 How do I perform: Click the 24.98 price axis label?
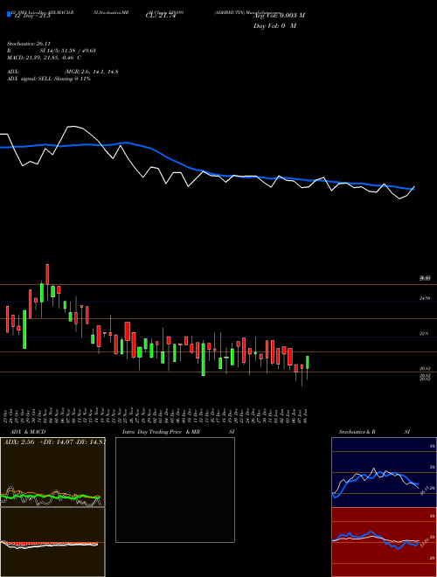425,298
